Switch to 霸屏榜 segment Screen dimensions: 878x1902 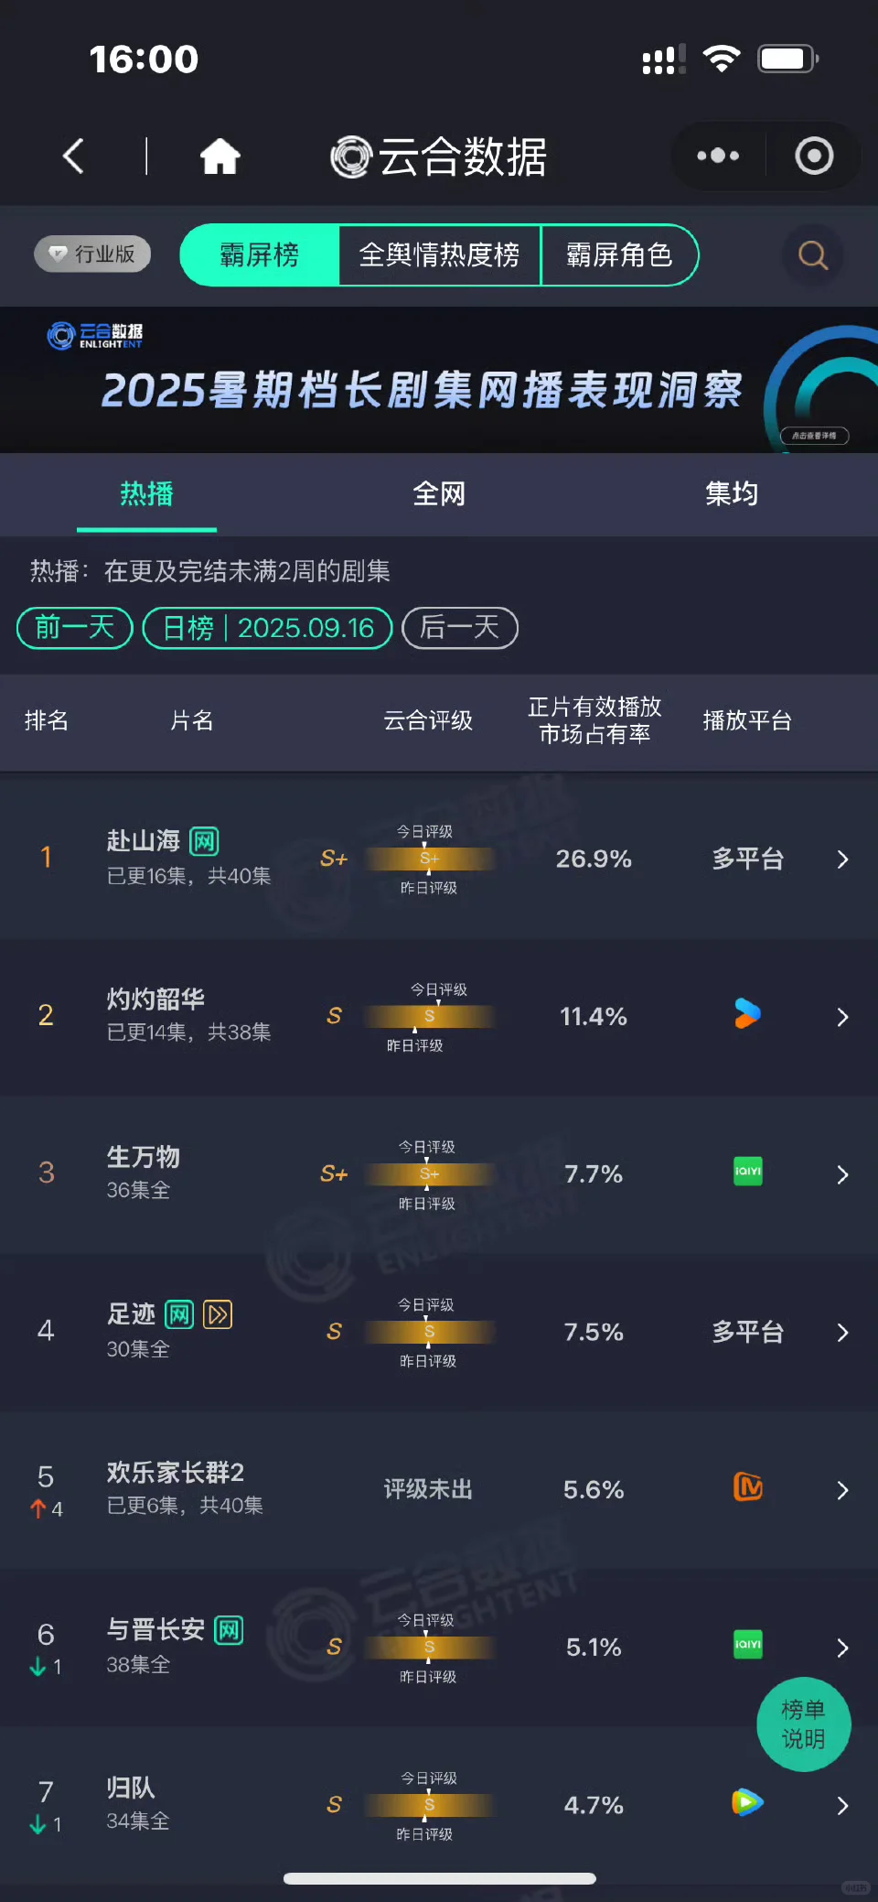click(x=260, y=254)
